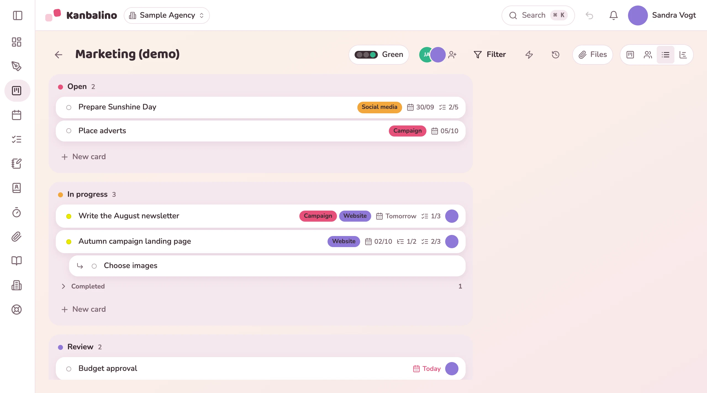Screen dimensions: 707x393
Task: Mark Prepare Sunshine Day as done
Action: 69,108
